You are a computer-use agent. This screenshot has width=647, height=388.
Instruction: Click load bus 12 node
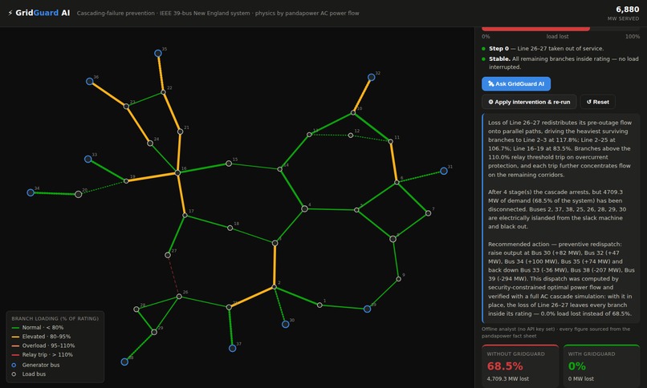[x=351, y=135]
